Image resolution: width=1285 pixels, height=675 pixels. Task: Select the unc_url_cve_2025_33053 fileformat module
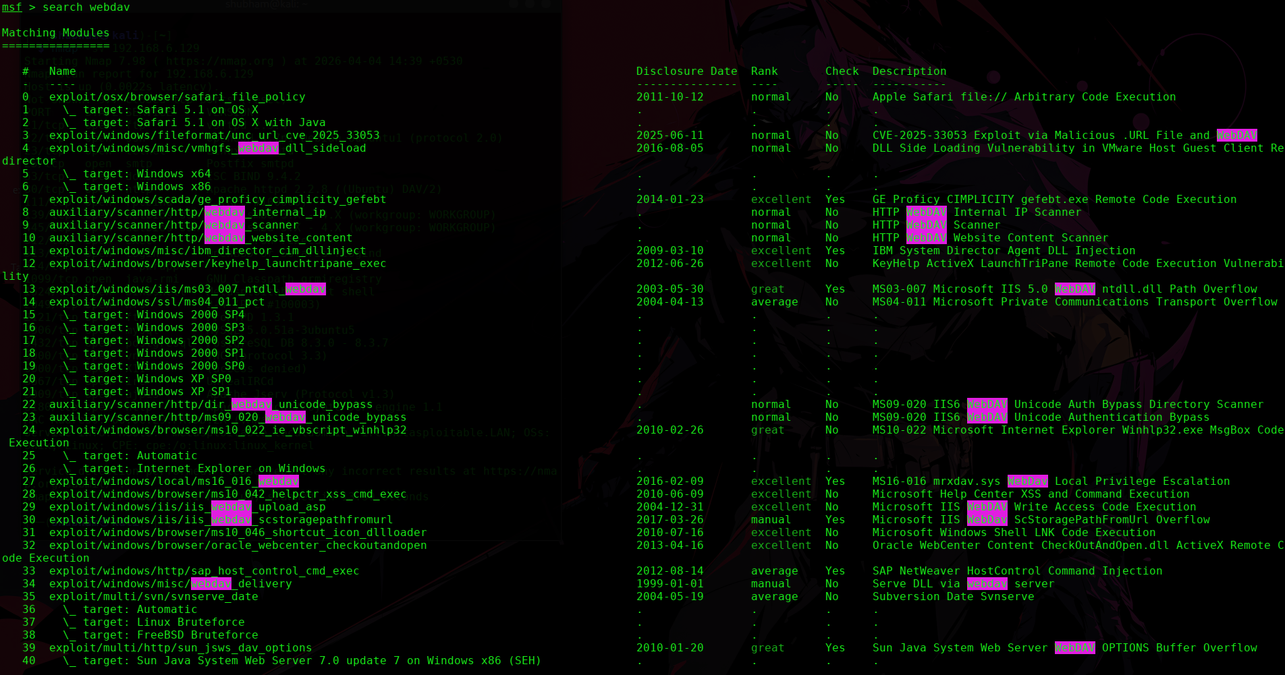click(214, 136)
